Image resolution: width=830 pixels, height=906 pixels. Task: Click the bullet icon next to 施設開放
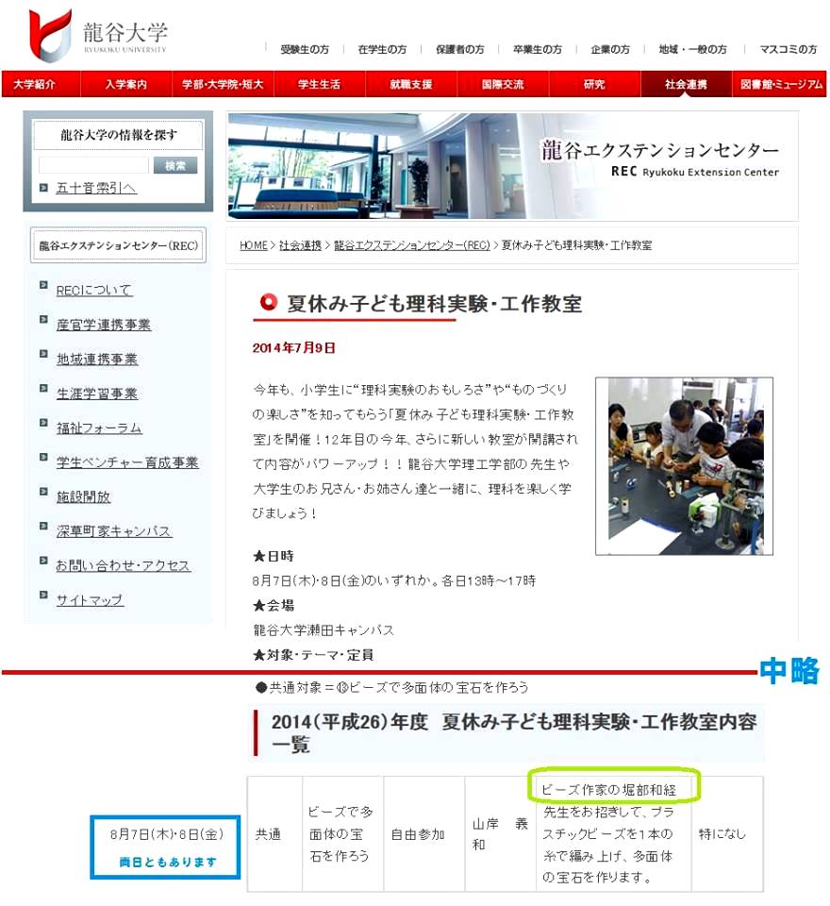43,493
